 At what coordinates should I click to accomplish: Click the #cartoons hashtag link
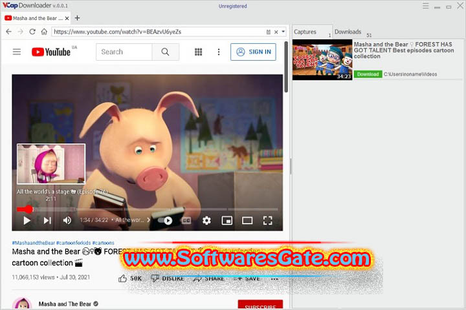coord(103,243)
